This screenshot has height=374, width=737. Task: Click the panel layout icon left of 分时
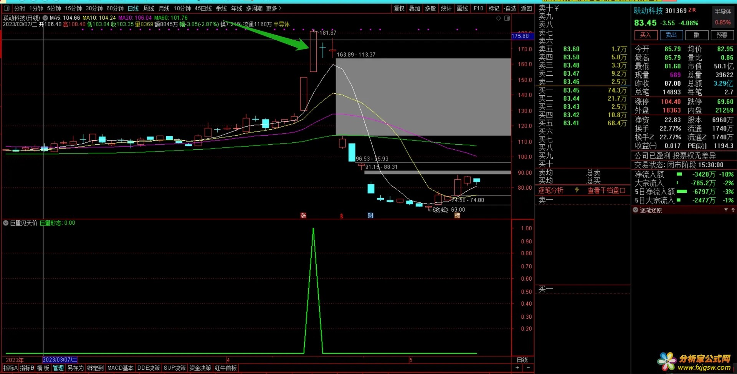7,8
